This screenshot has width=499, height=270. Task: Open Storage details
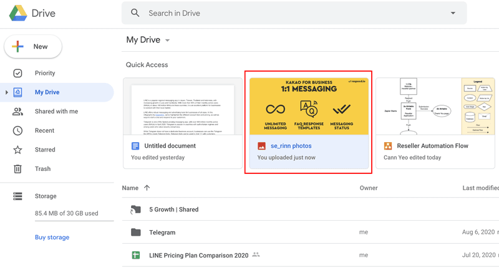pyautogui.click(x=46, y=196)
